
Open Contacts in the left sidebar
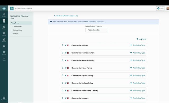click(4, 15)
